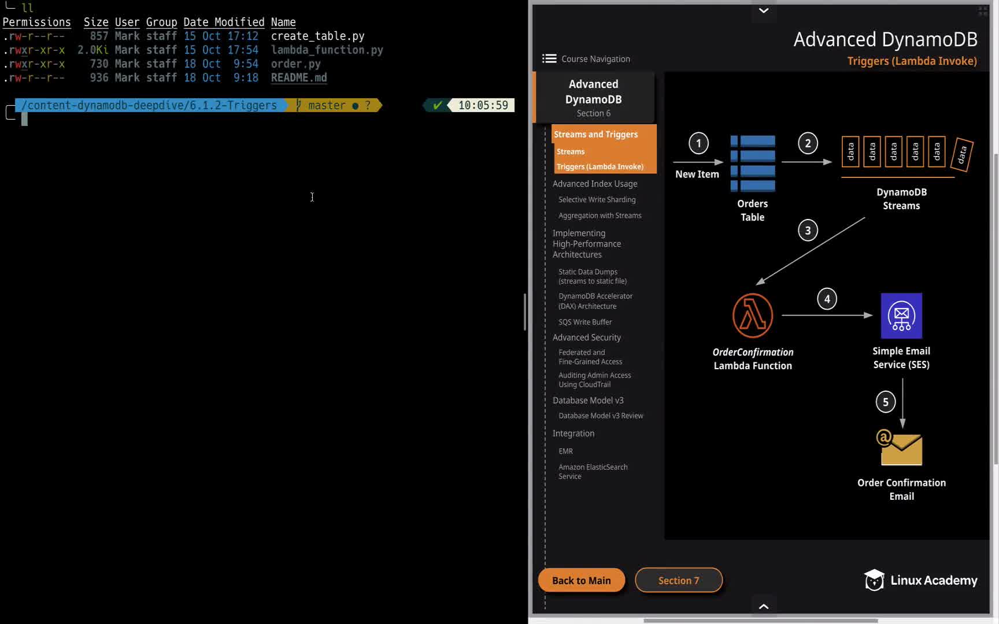
Task: Open the Integration section
Action: click(573, 433)
